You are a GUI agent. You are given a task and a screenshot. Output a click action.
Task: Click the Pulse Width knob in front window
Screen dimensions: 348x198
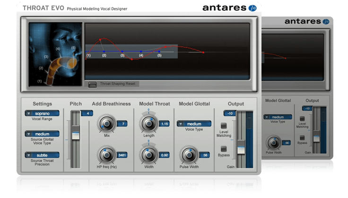189,155
